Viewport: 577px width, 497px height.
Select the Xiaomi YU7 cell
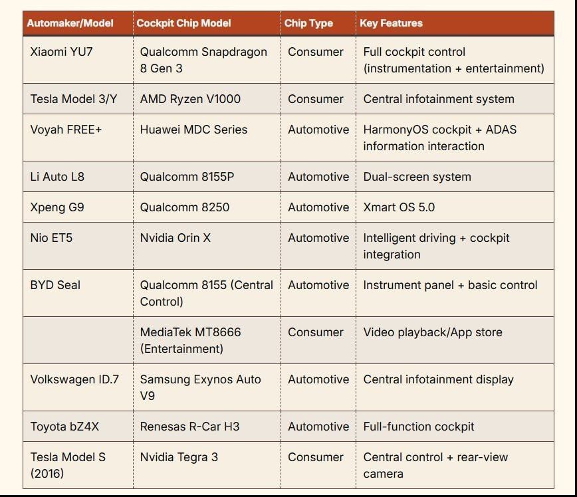click(78, 60)
